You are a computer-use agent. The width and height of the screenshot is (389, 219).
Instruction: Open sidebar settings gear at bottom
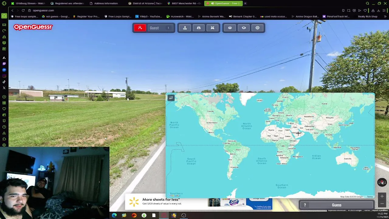[x=4, y=145]
